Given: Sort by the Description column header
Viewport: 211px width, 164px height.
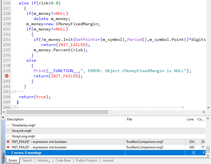Looking at the screenshot, I should point(15,119).
